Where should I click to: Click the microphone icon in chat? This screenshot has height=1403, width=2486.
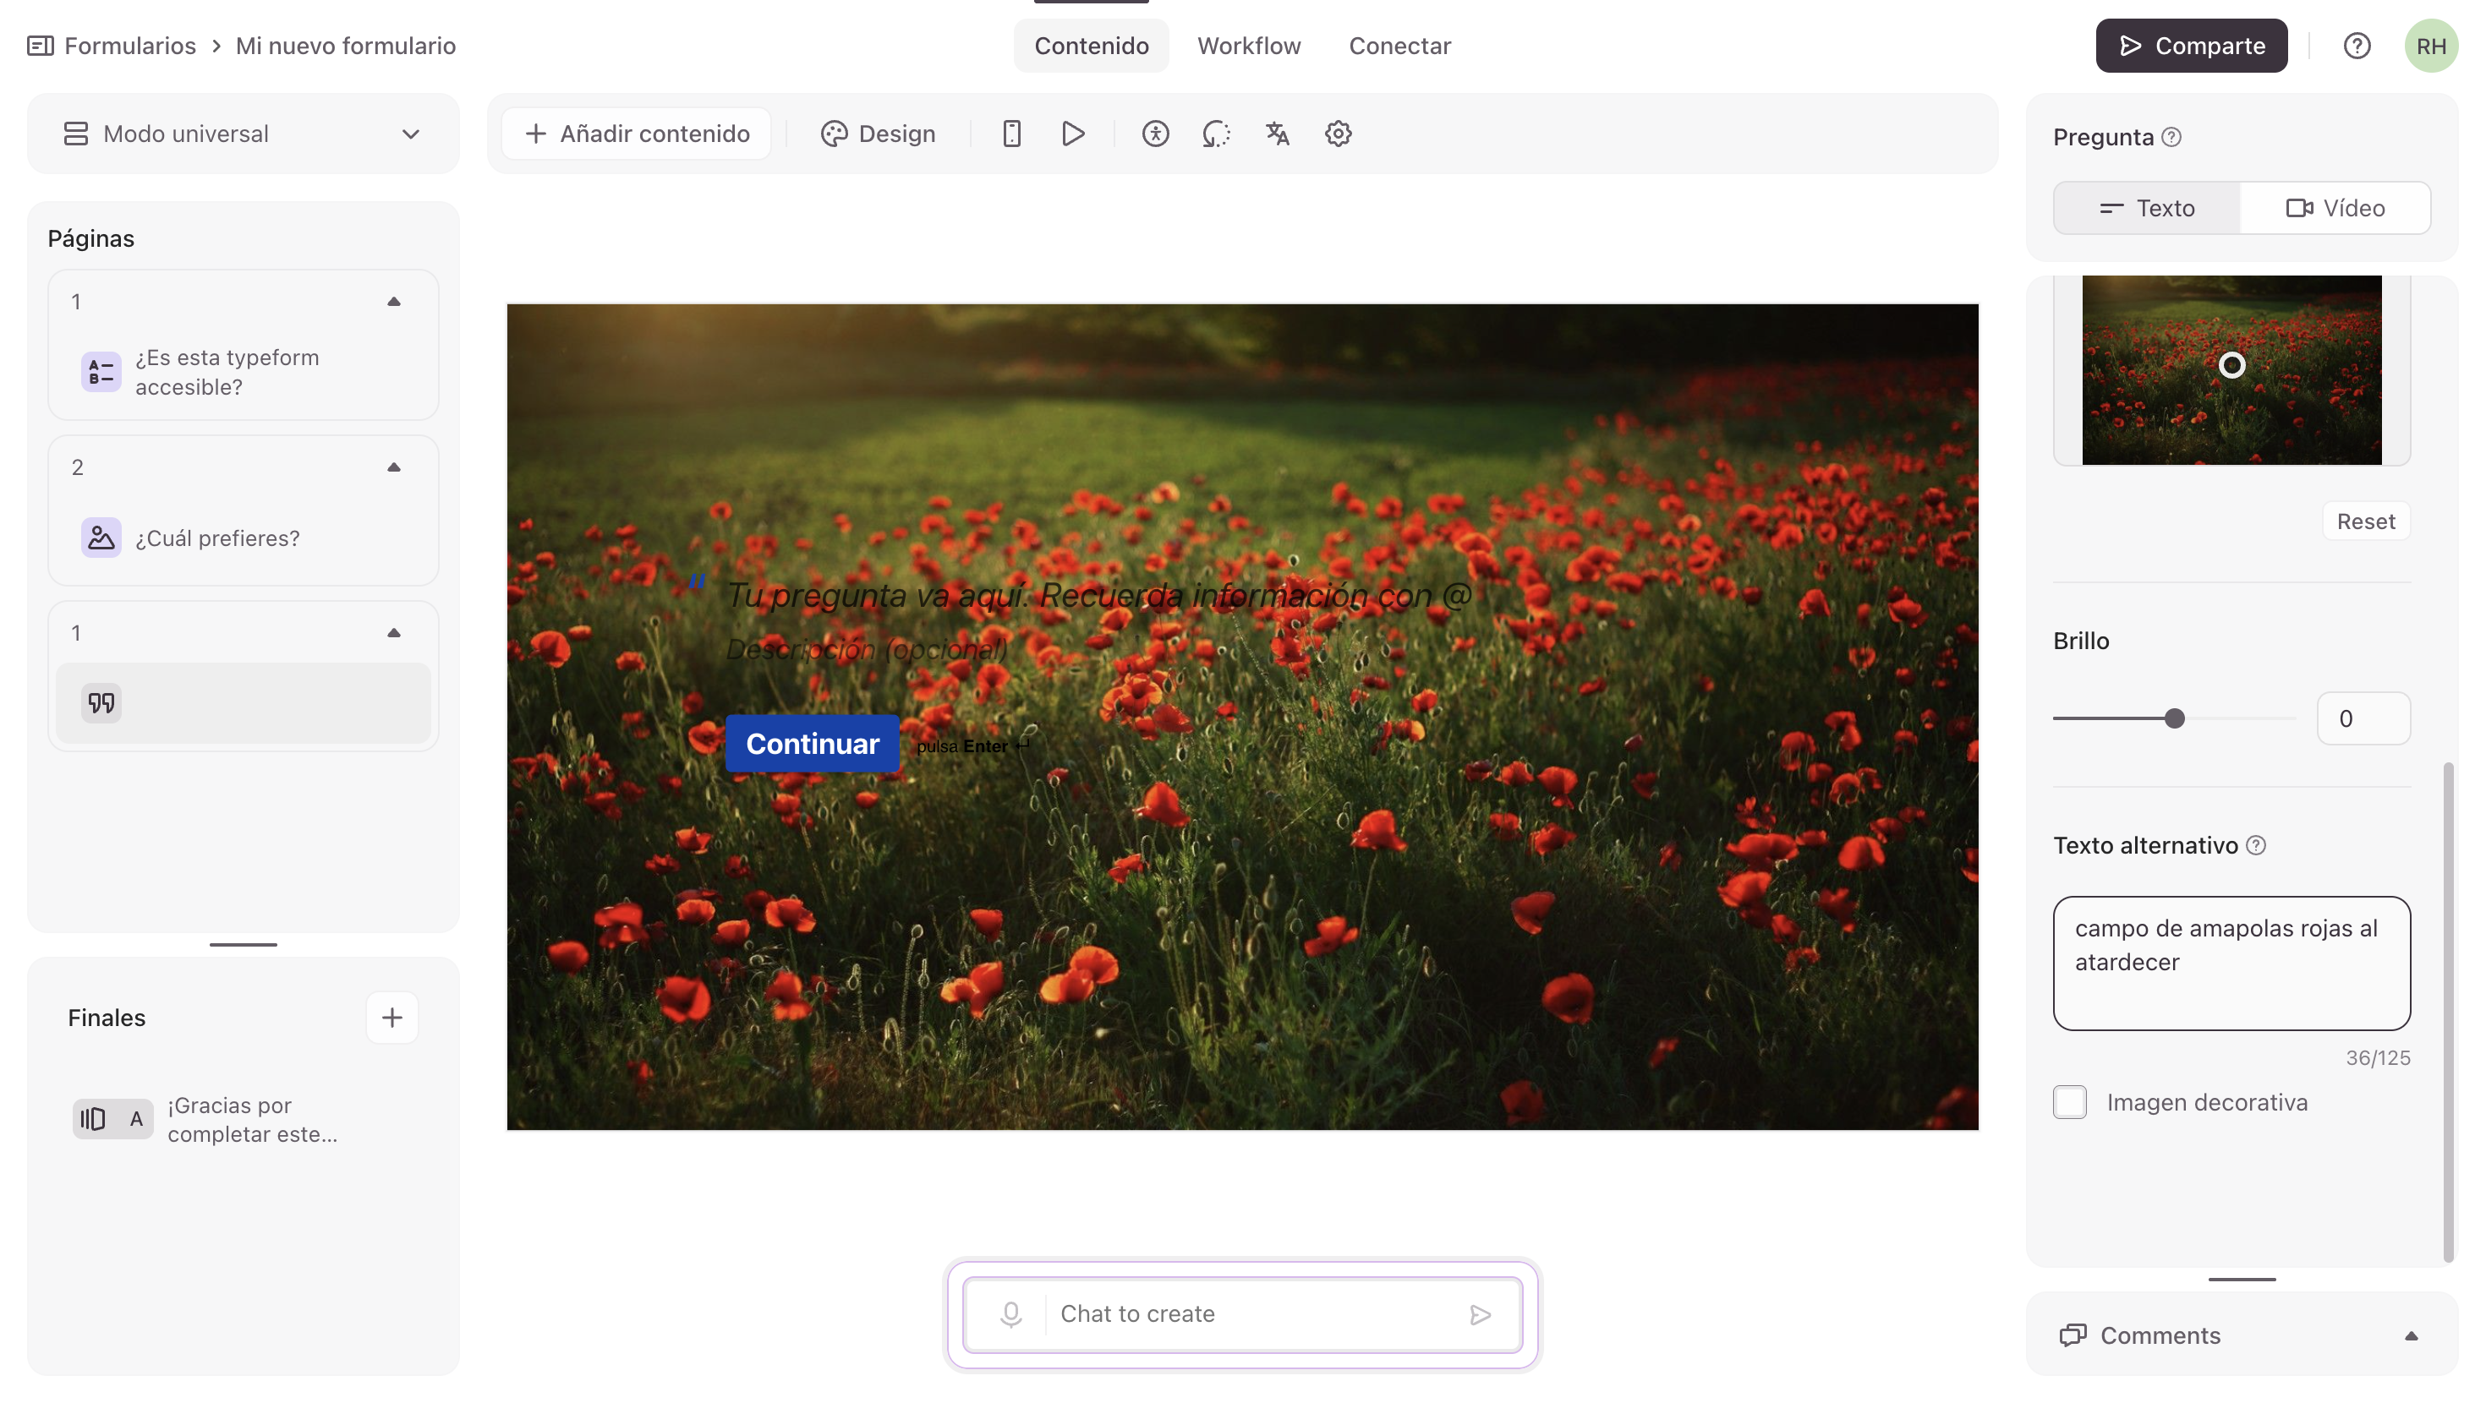pyautogui.click(x=1010, y=1313)
